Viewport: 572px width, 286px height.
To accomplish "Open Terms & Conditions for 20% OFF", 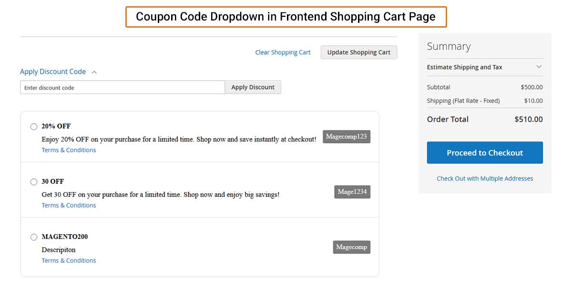I will point(69,150).
